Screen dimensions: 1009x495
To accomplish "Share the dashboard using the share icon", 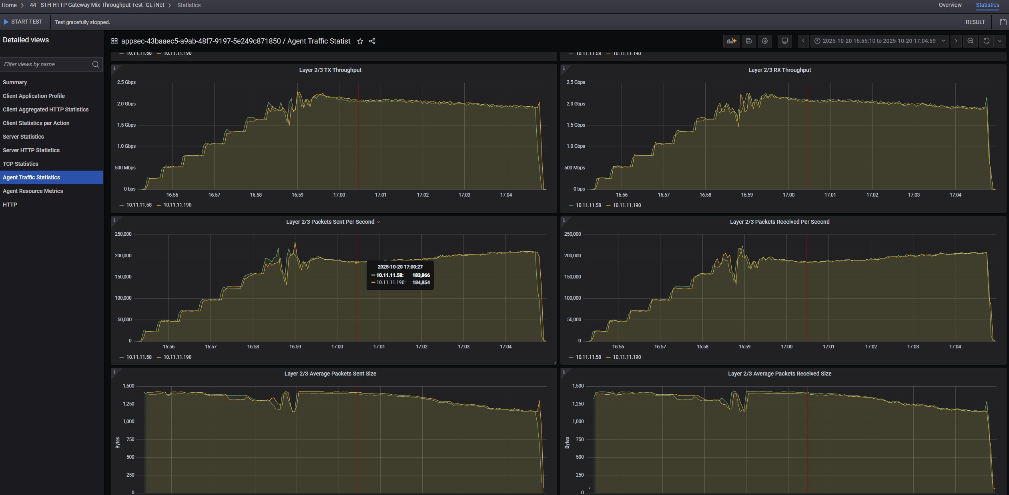I will click(372, 42).
